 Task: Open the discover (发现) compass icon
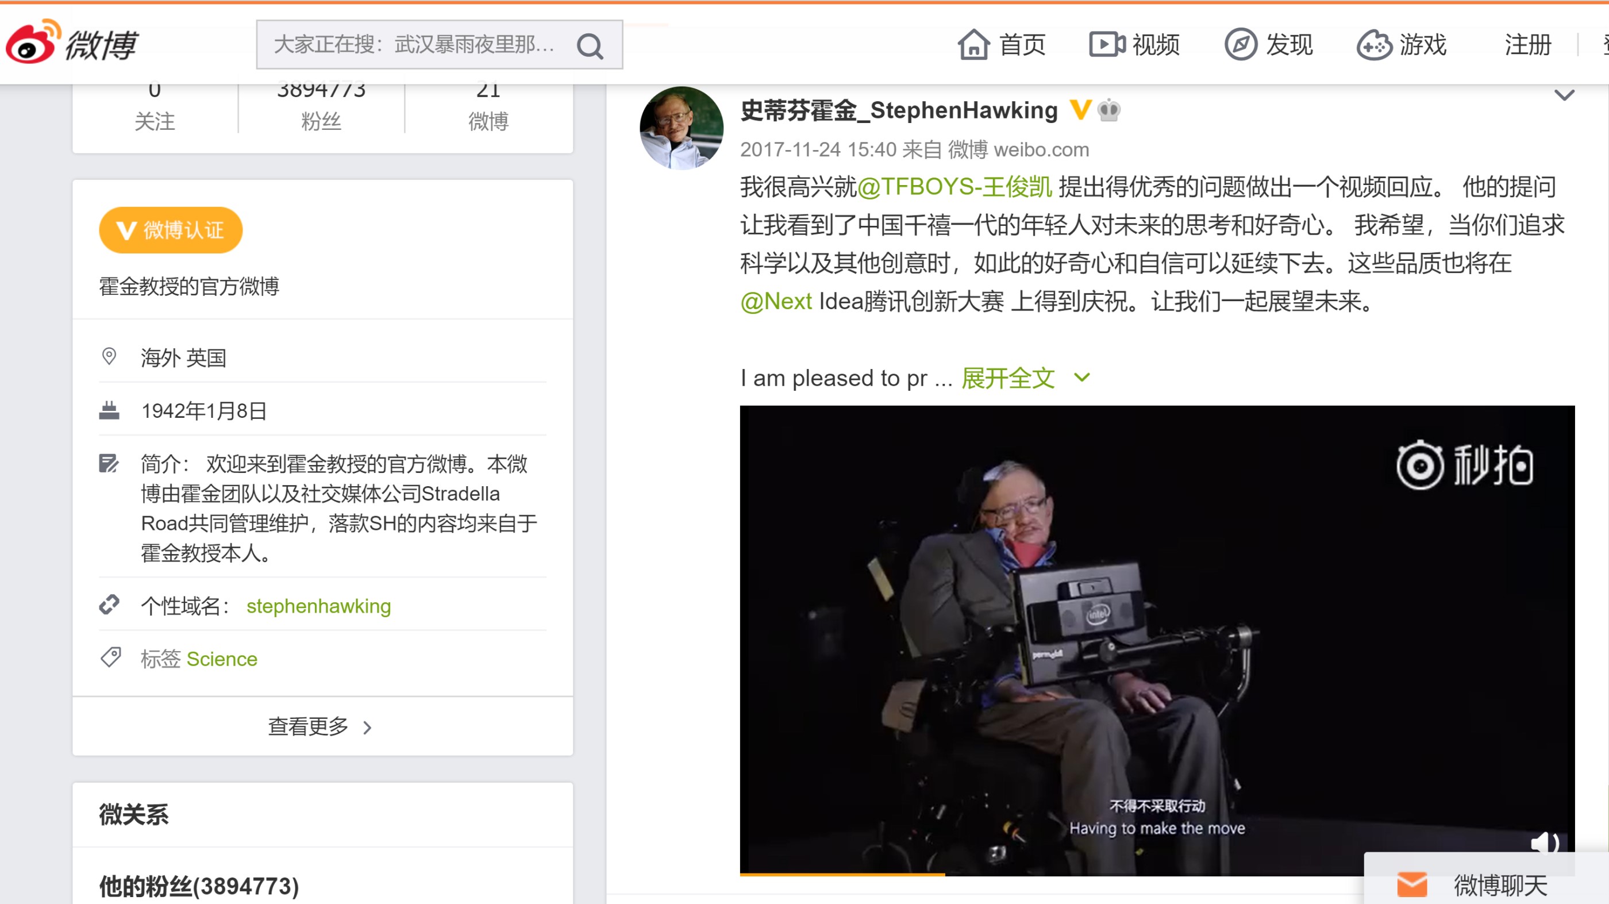1240,44
